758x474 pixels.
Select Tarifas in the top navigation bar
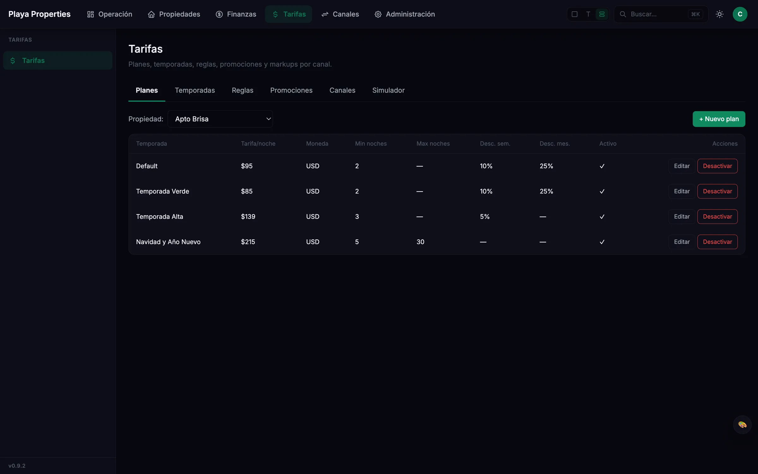tap(289, 14)
